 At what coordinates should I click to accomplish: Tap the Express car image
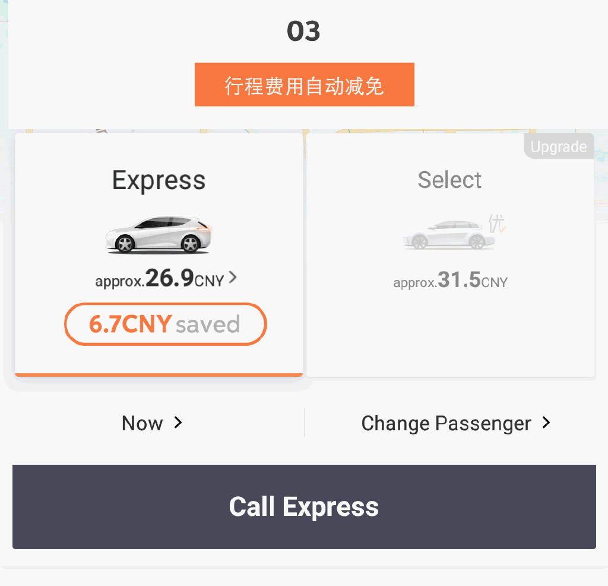point(159,235)
